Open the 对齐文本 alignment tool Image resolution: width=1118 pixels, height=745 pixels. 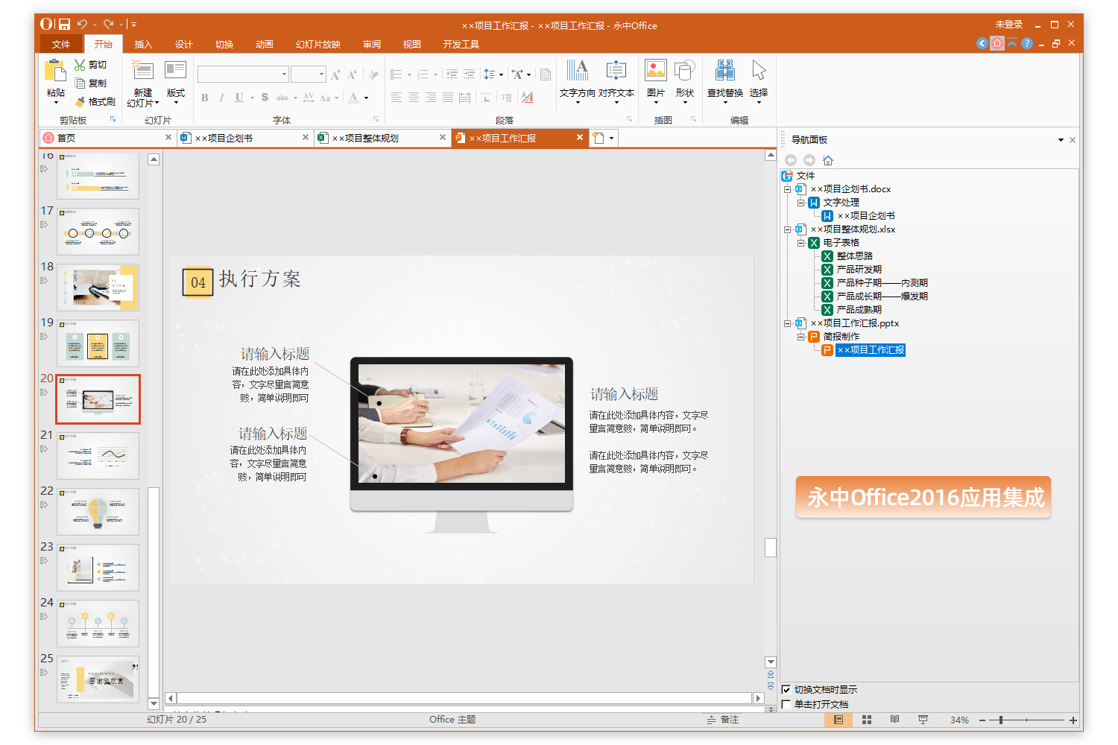[616, 82]
